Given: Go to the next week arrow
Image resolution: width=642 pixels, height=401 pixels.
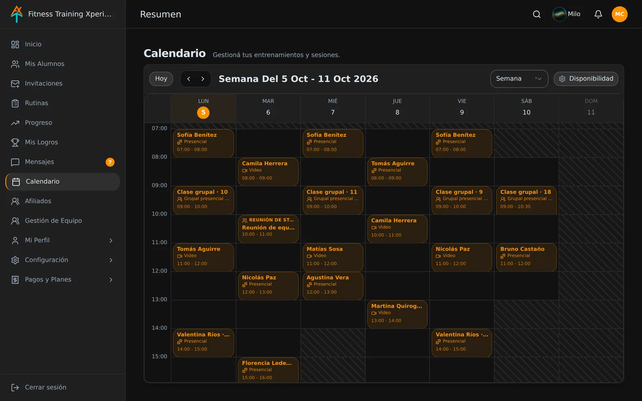Looking at the screenshot, I should pos(203,79).
